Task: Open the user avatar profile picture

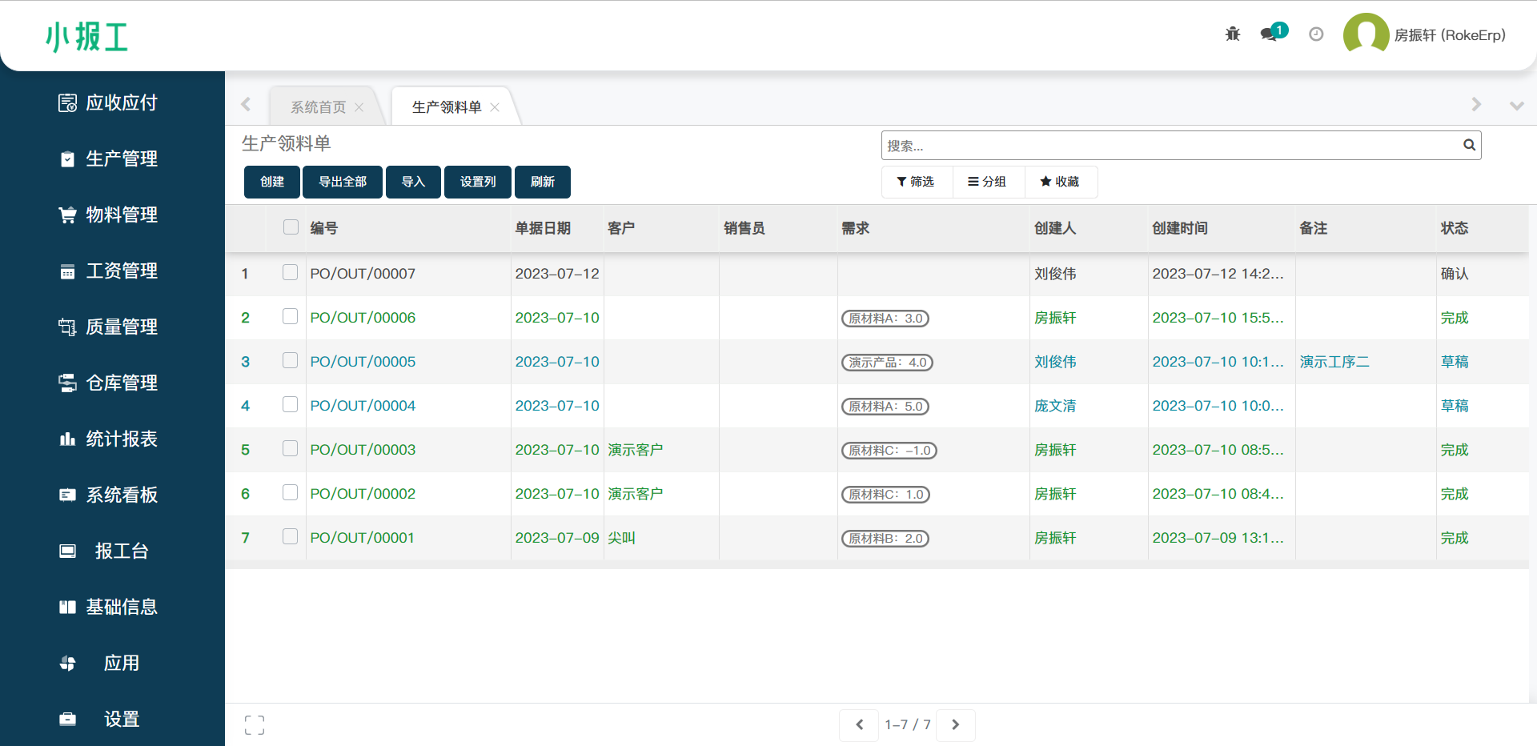Action: [1366, 34]
